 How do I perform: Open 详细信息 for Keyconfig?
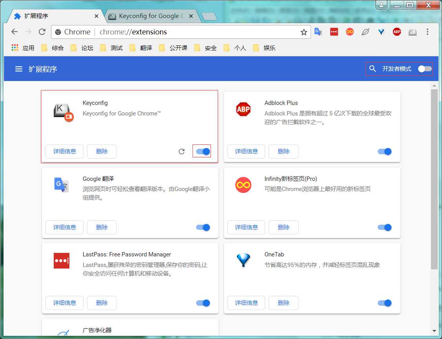click(65, 151)
